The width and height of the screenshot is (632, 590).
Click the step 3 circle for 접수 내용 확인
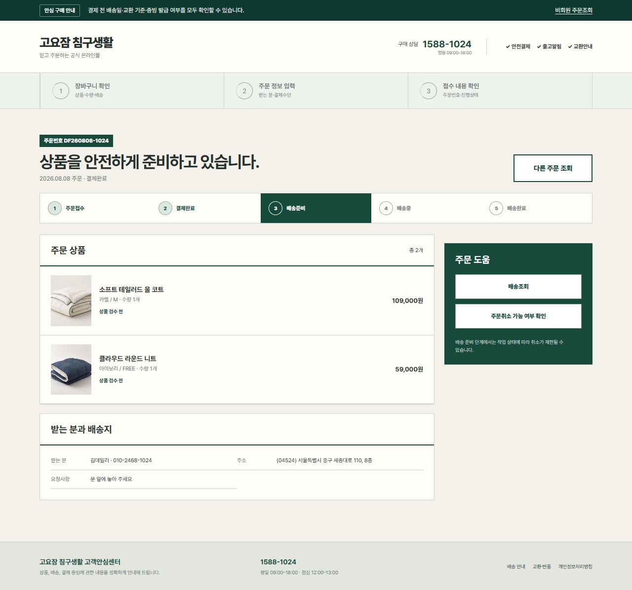coord(429,91)
